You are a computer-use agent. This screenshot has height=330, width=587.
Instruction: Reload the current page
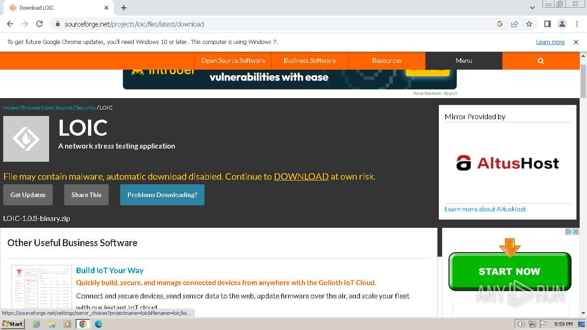(x=39, y=24)
